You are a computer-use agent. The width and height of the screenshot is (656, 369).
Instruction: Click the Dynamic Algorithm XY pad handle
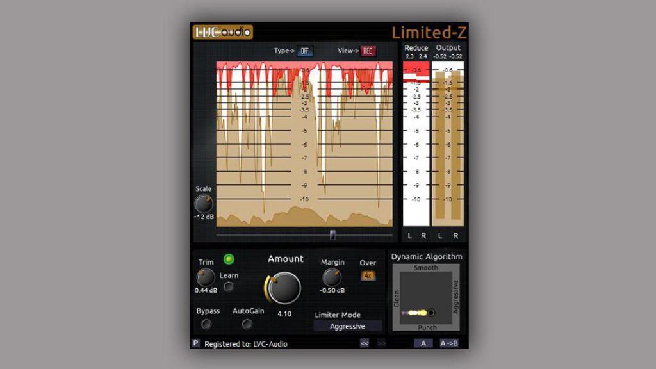[x=430, y=313]
